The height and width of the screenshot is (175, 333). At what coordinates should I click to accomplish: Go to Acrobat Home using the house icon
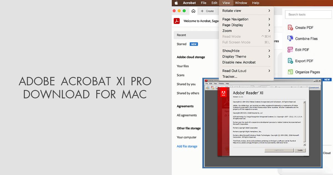(x=193, y=11)
